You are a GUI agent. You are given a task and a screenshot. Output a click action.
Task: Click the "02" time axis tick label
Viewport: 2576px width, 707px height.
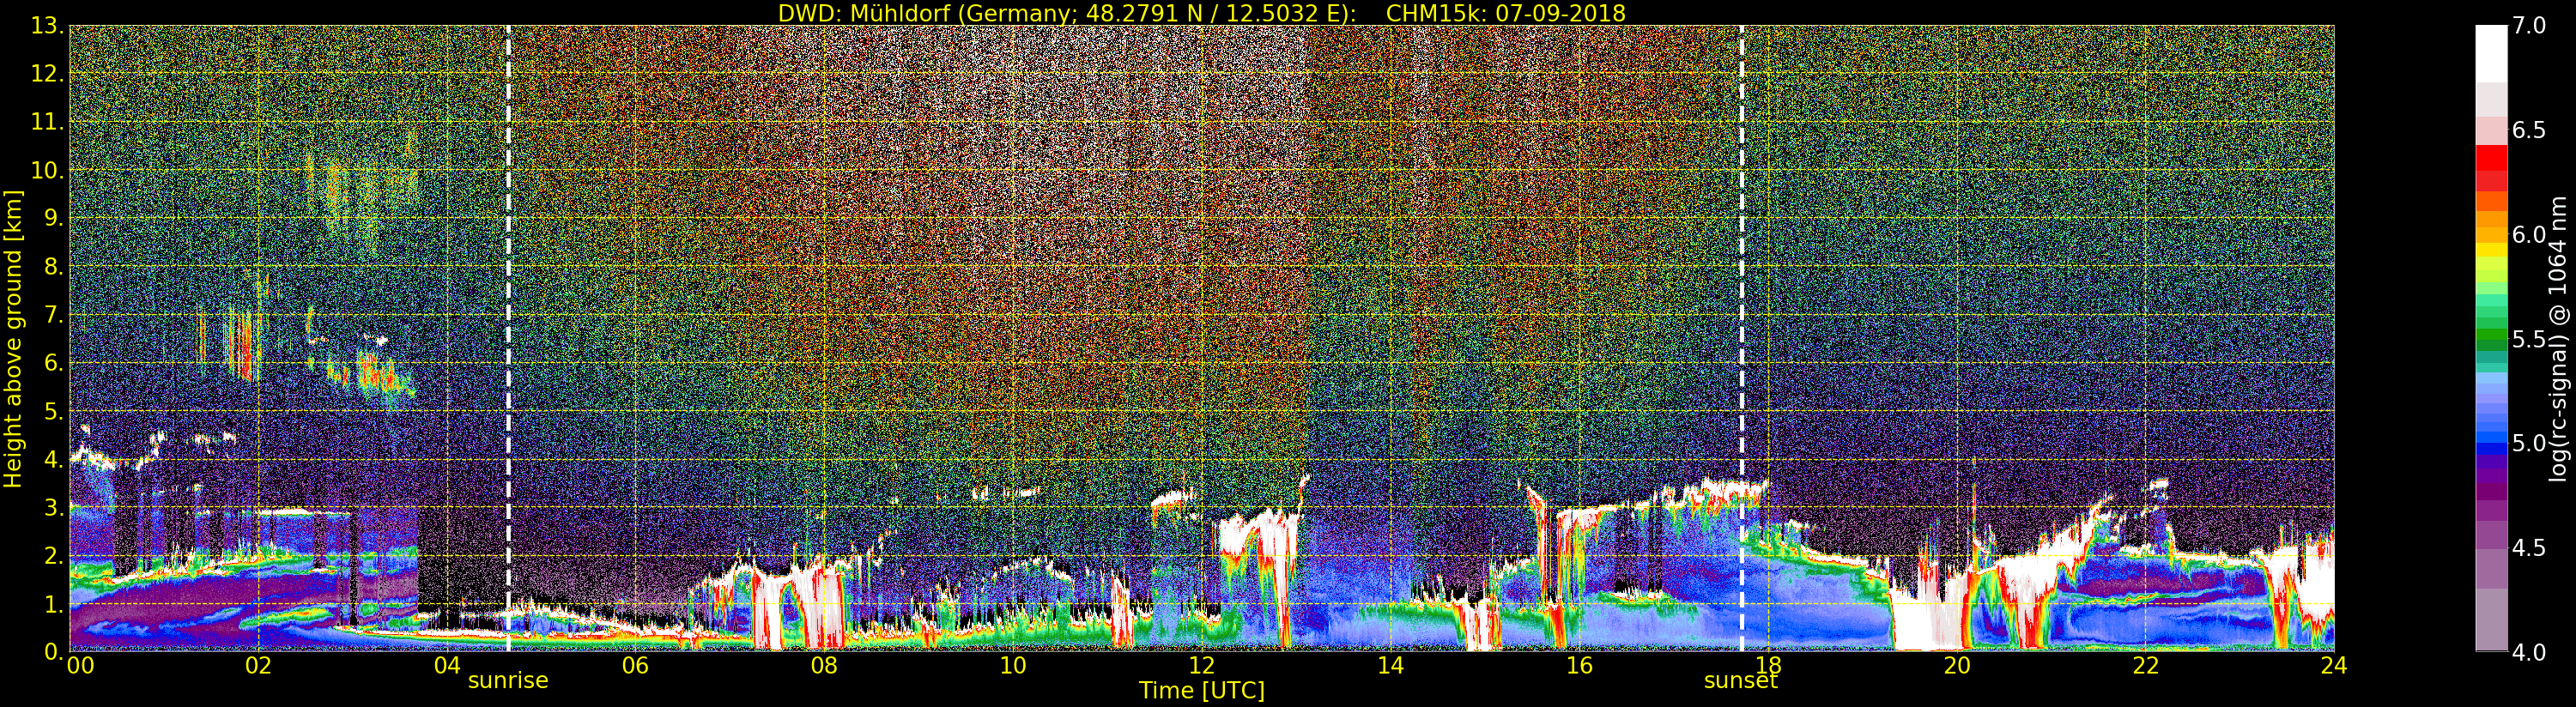[258, 665]
